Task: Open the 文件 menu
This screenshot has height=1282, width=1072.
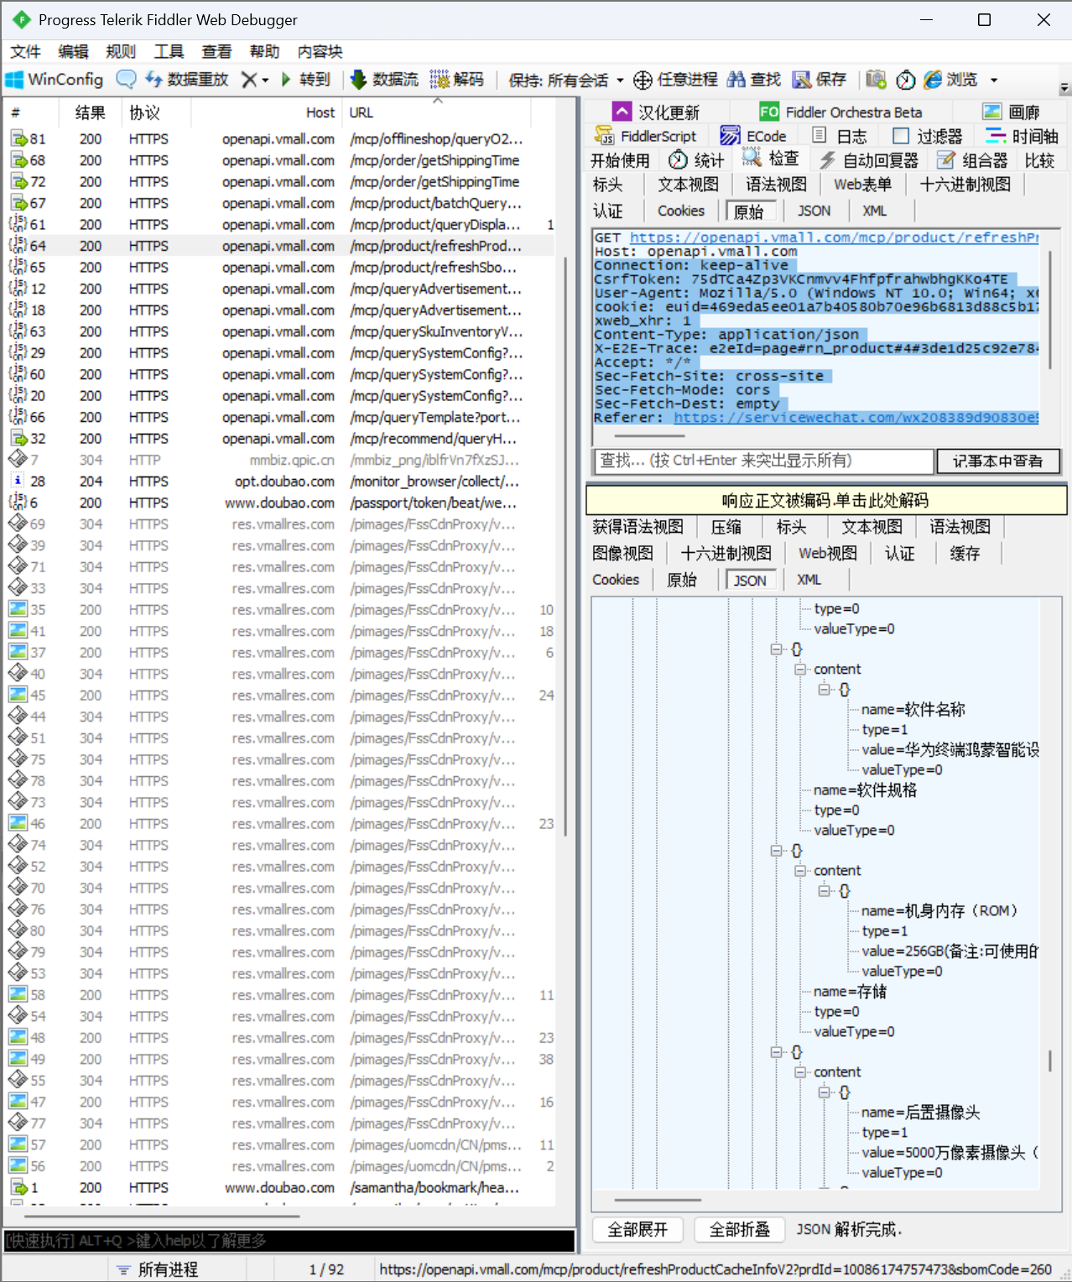Action: (25, 52)
